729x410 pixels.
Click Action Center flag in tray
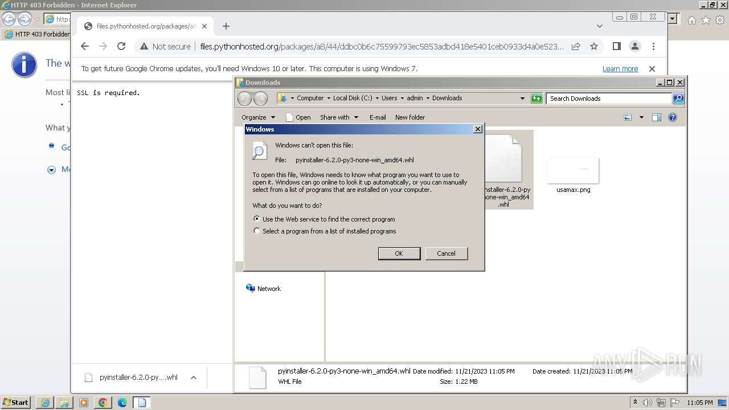tap(675, 403)
